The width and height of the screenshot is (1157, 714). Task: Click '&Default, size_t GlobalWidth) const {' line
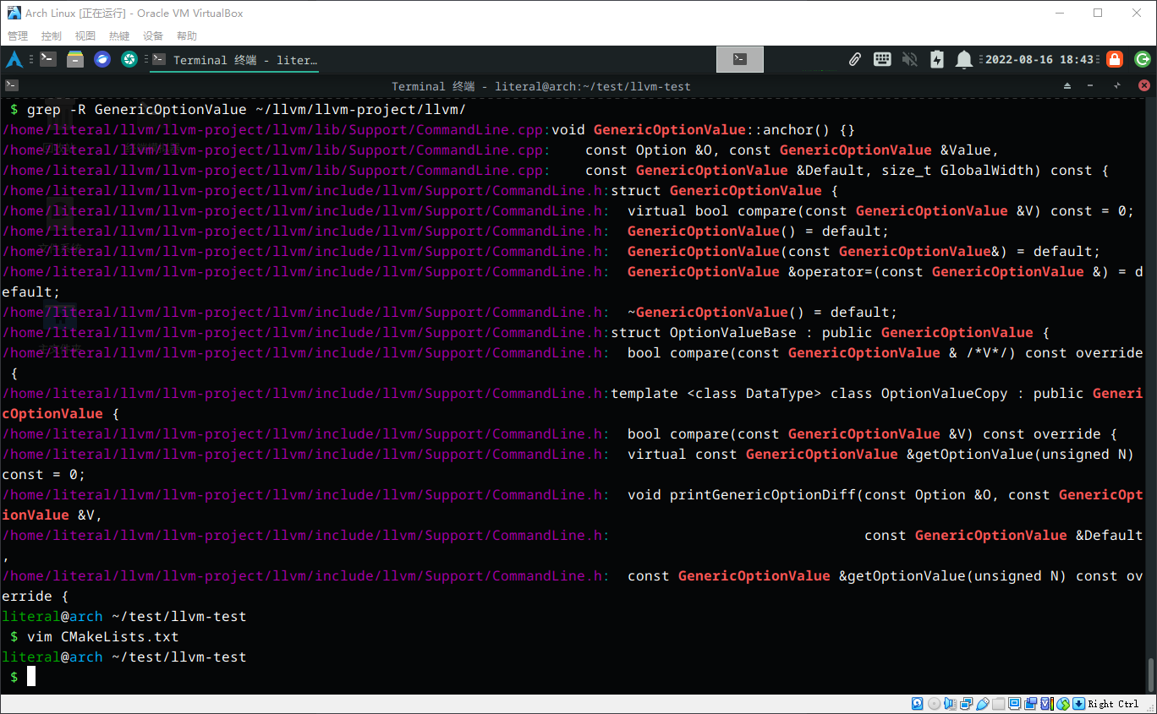556,171
